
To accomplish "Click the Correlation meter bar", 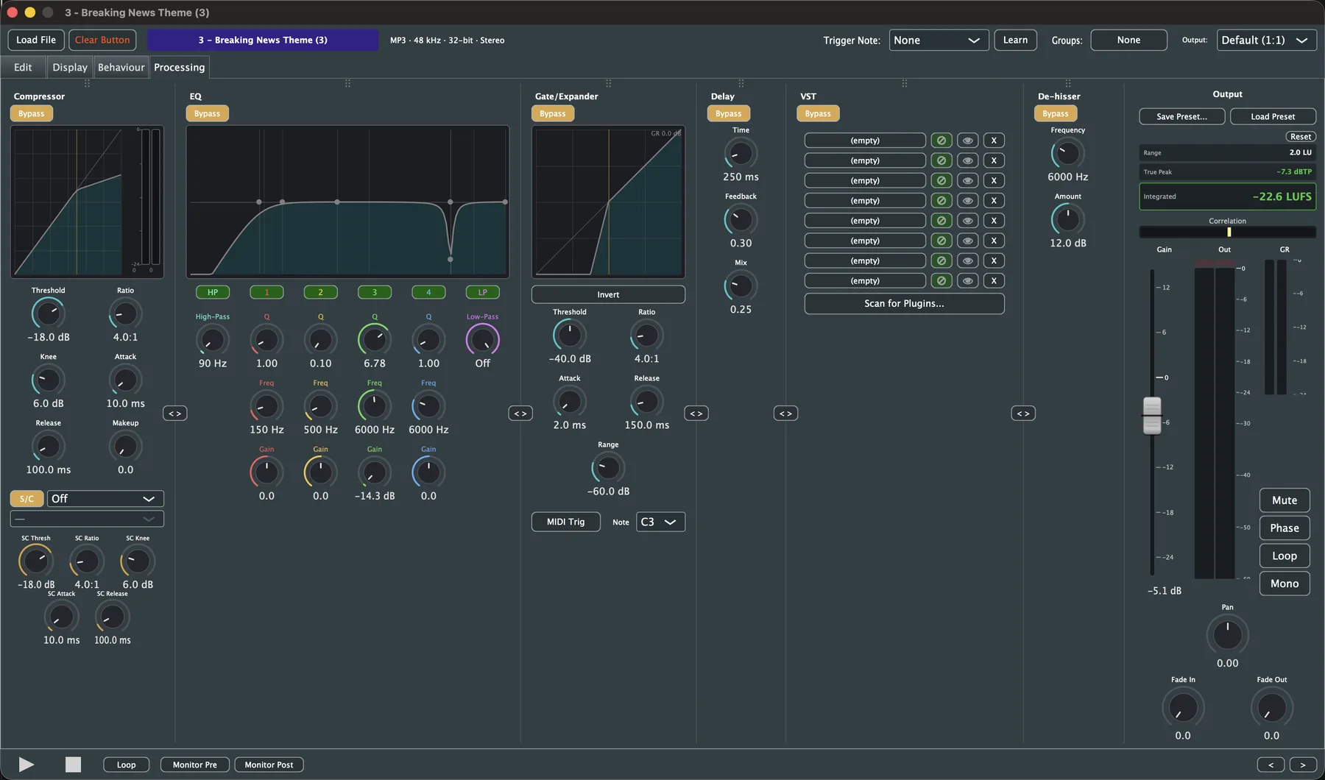I will pyautogui.click(x=1227, y=232).
